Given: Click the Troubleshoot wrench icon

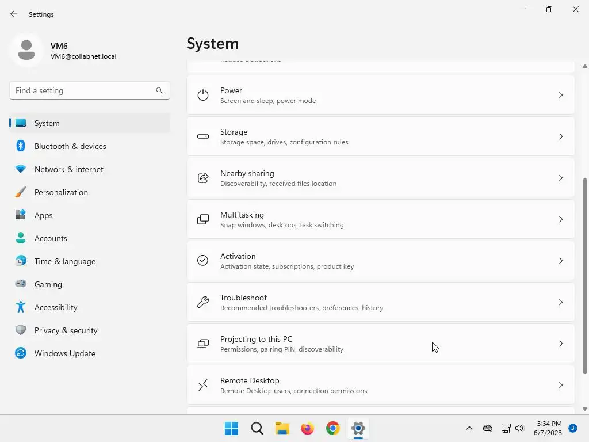Looking at the screenshot, I should [x=203, y=302].
